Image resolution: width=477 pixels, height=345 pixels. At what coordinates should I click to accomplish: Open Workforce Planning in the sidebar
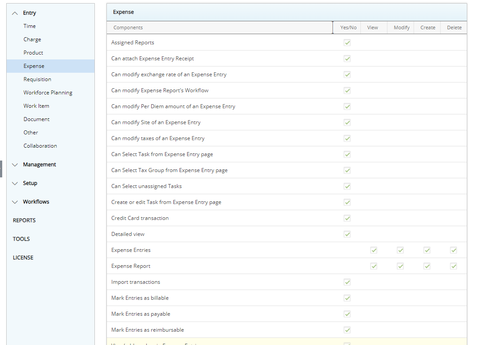(48, 93)
